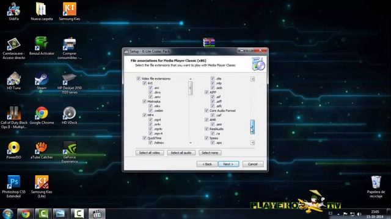Uncheck the .webm extension
Screen dimensions: 391x219
(150, 111)
